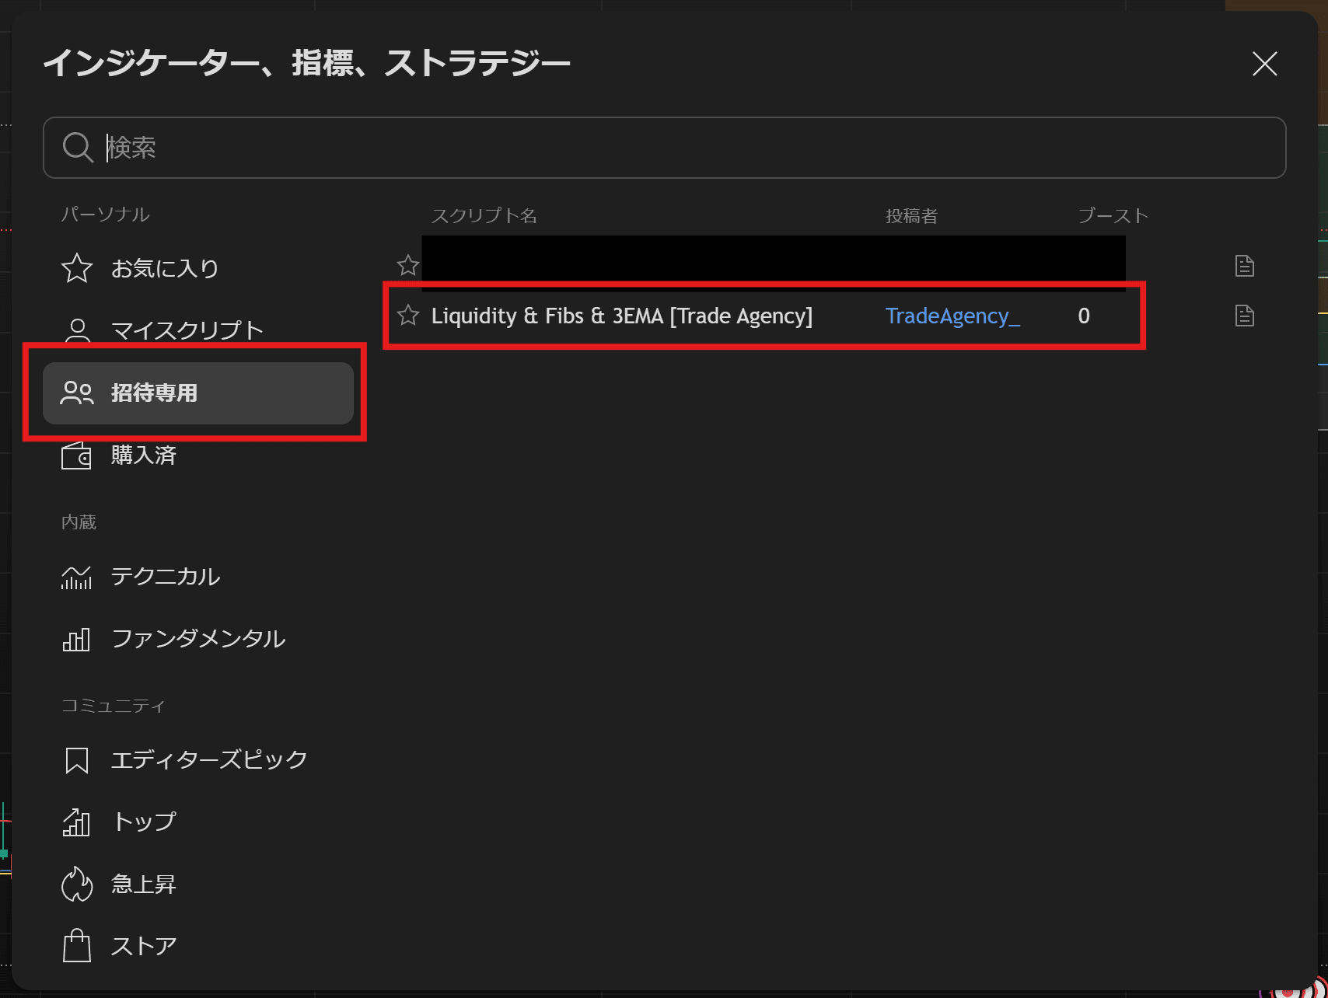Click the トップ ranking icon
Viewport: 1328px width, 998px height.
point(76,822)
